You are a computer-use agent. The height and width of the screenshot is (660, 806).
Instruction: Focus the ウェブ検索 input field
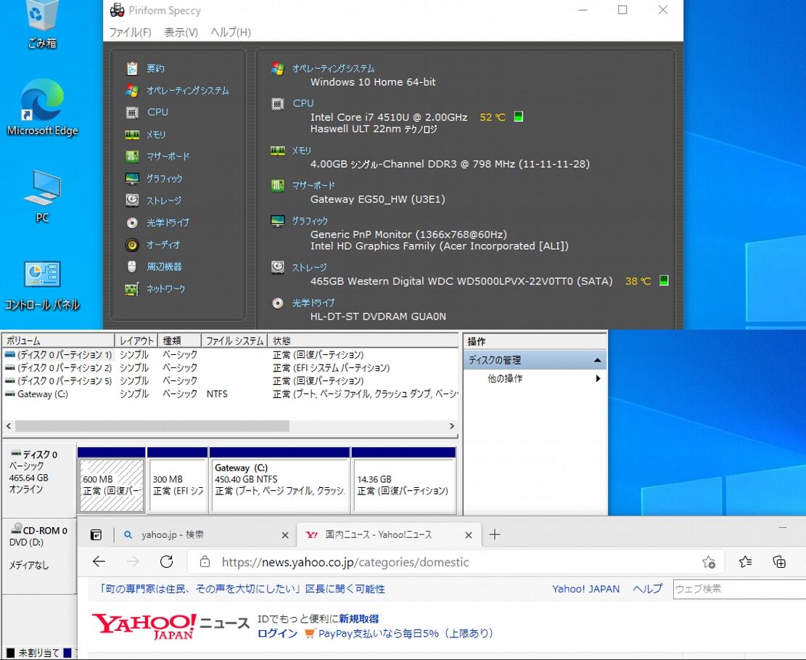point(739,589)
